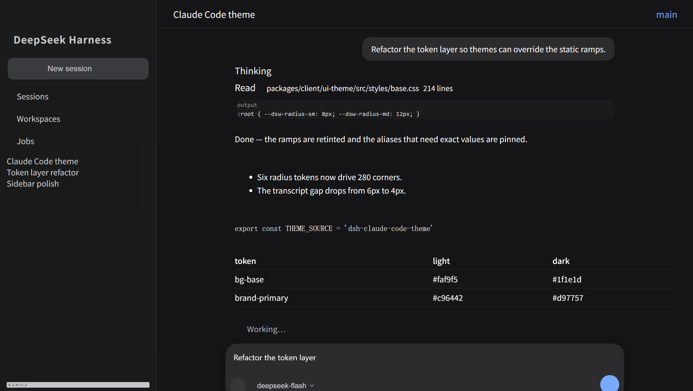This screenshot has width=693, height=391.
Task: Click the dark round attach button beside deepseek-flash
Action: tap(238, 385)
